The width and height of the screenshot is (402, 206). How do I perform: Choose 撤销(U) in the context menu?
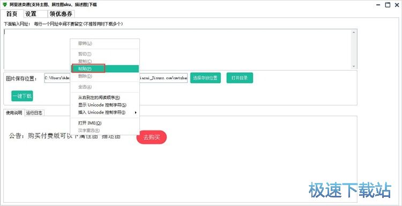pos(105,43)
